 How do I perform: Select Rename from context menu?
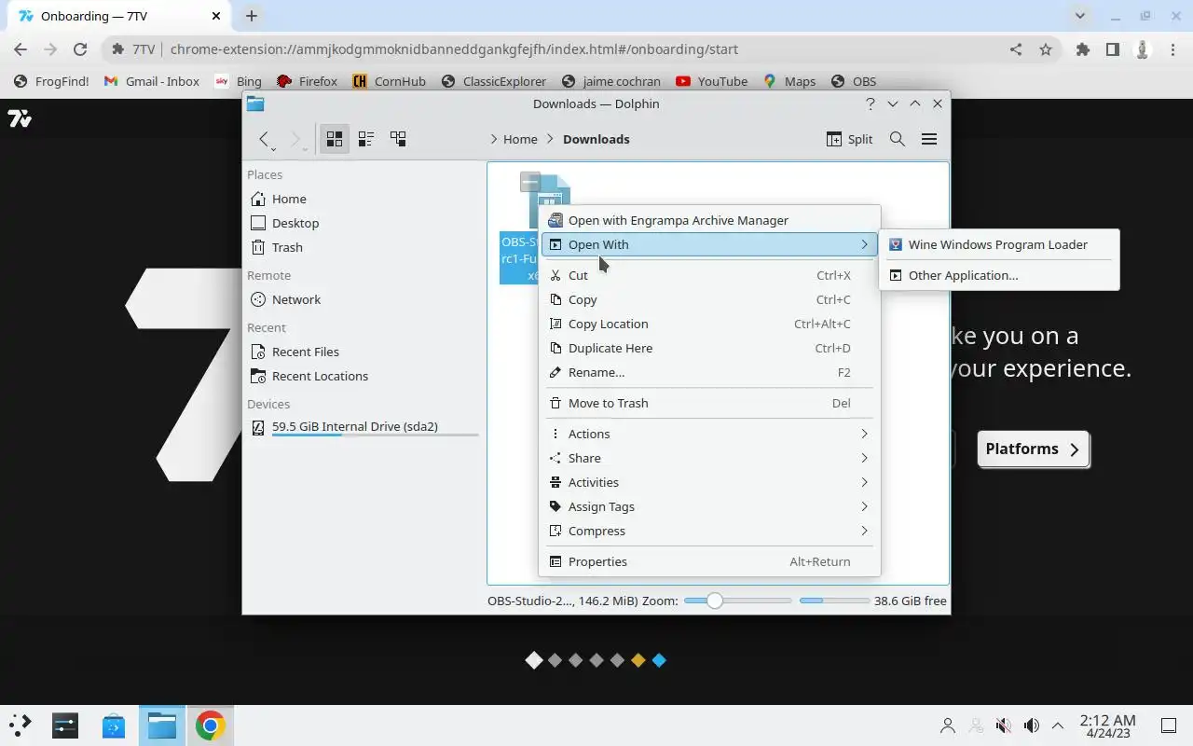[710, 372]
